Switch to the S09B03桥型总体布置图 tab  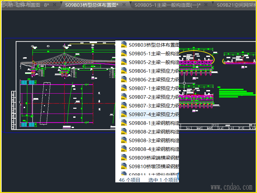[x=92, y=5]
